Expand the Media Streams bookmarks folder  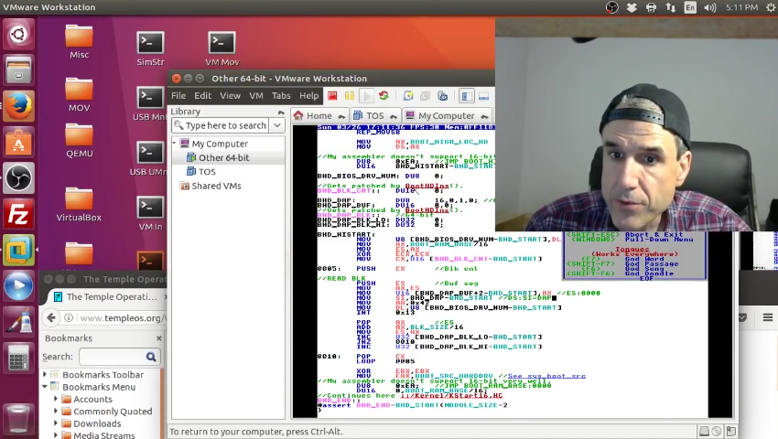point(56,435)
